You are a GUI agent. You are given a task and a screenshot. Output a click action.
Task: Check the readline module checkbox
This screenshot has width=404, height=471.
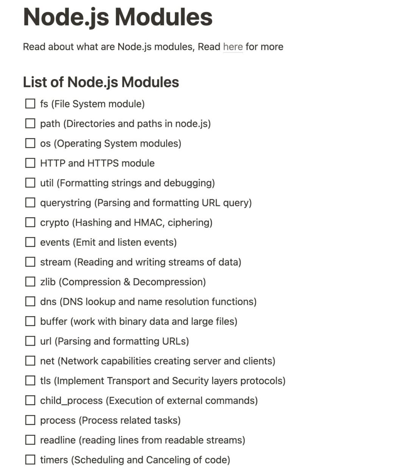[30, 440]
